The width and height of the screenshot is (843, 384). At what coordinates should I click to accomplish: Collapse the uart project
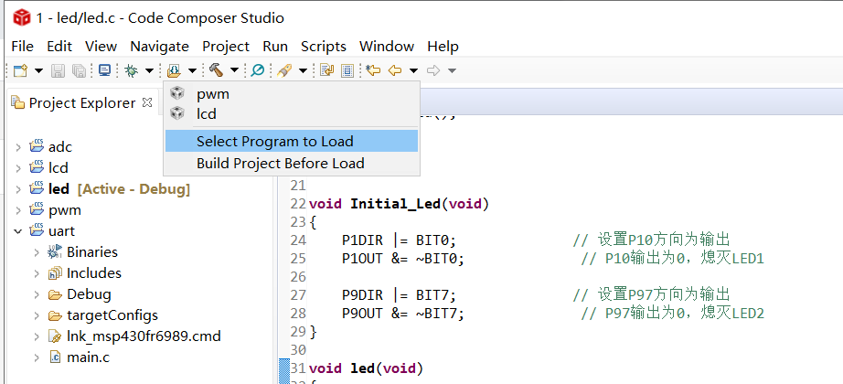tap(18, 230)
